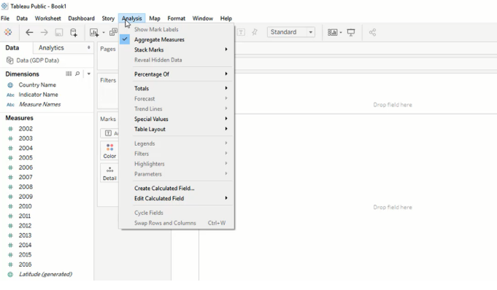This screenshot has height=290, width=497.
Task: Click the presentation mode icon
Action: point(351,32)
